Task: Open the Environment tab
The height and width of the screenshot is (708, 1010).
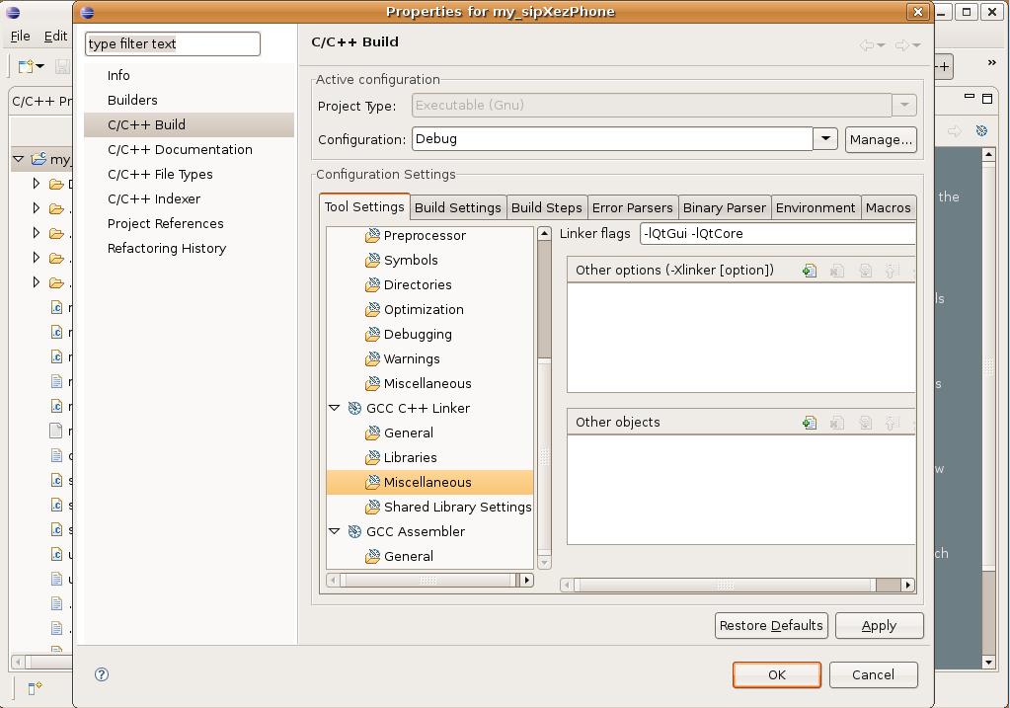Action: [816, 207]
